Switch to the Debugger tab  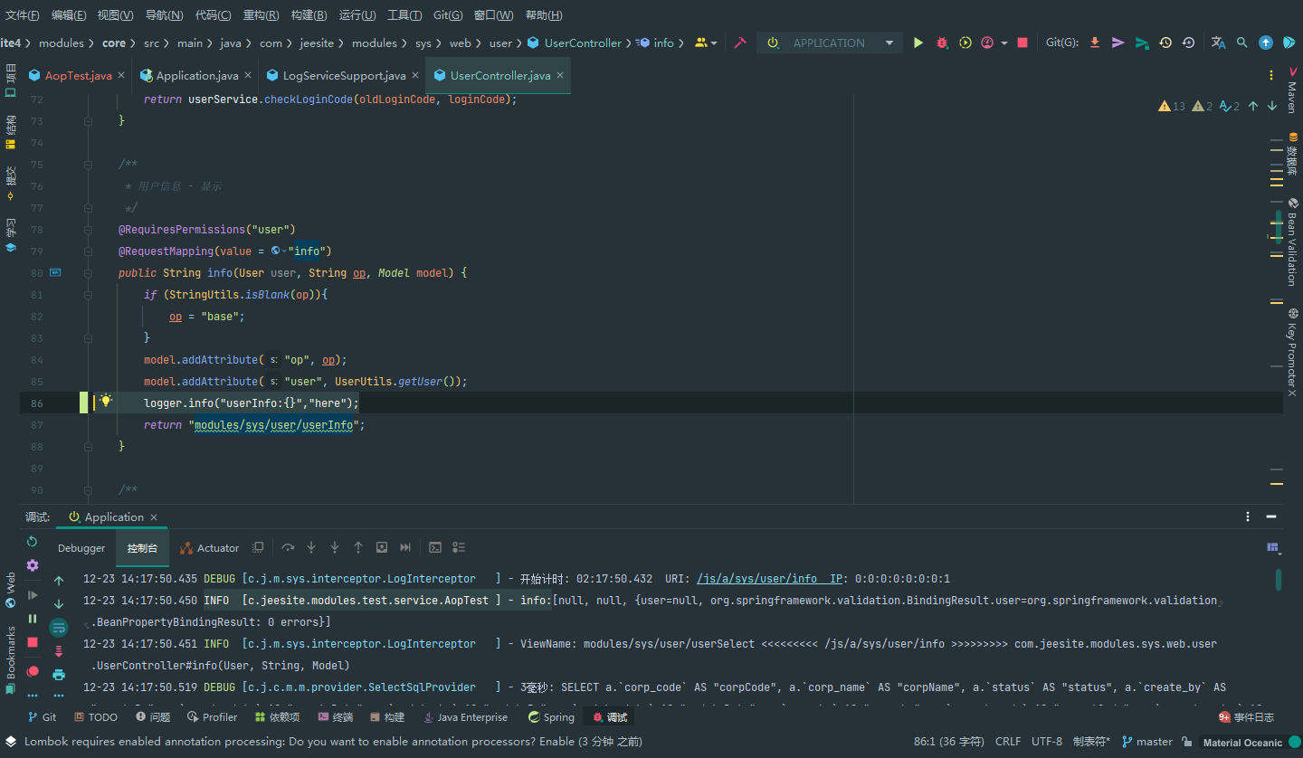[x=81, y=548]
